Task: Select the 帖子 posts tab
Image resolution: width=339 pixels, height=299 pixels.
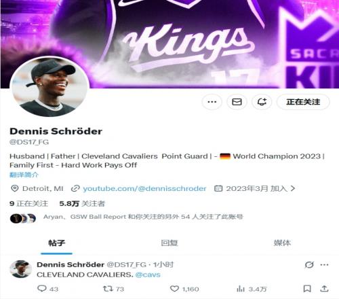Action: (x=56, y=243)
